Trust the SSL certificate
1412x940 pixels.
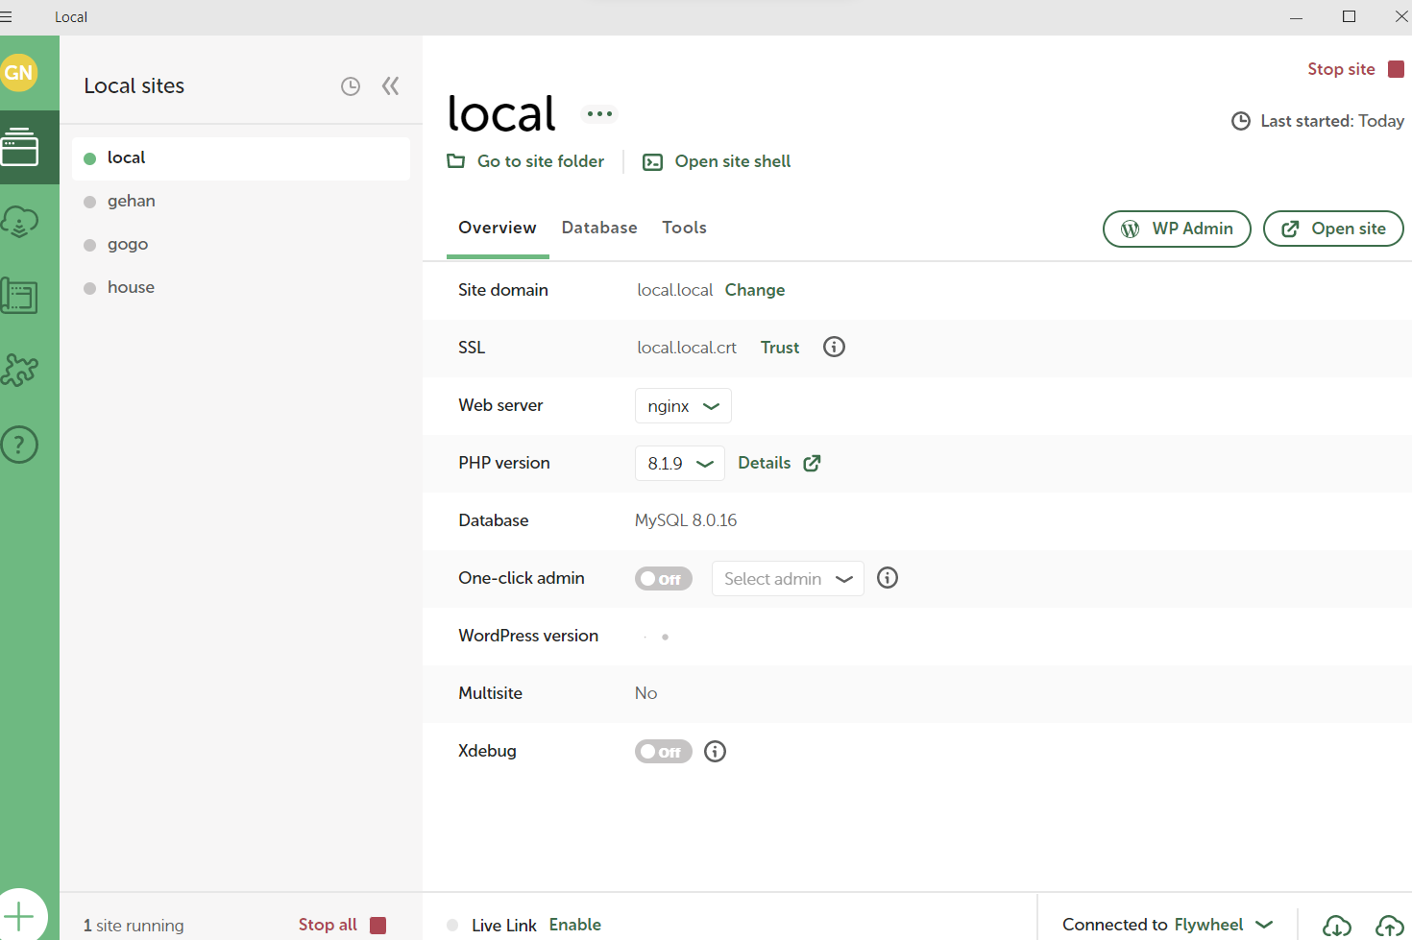pyautogui.click(x=780, y=348)
